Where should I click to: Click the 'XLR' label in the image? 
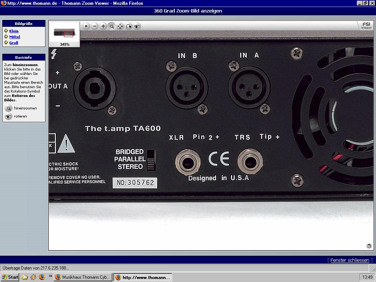click(177, 137)
